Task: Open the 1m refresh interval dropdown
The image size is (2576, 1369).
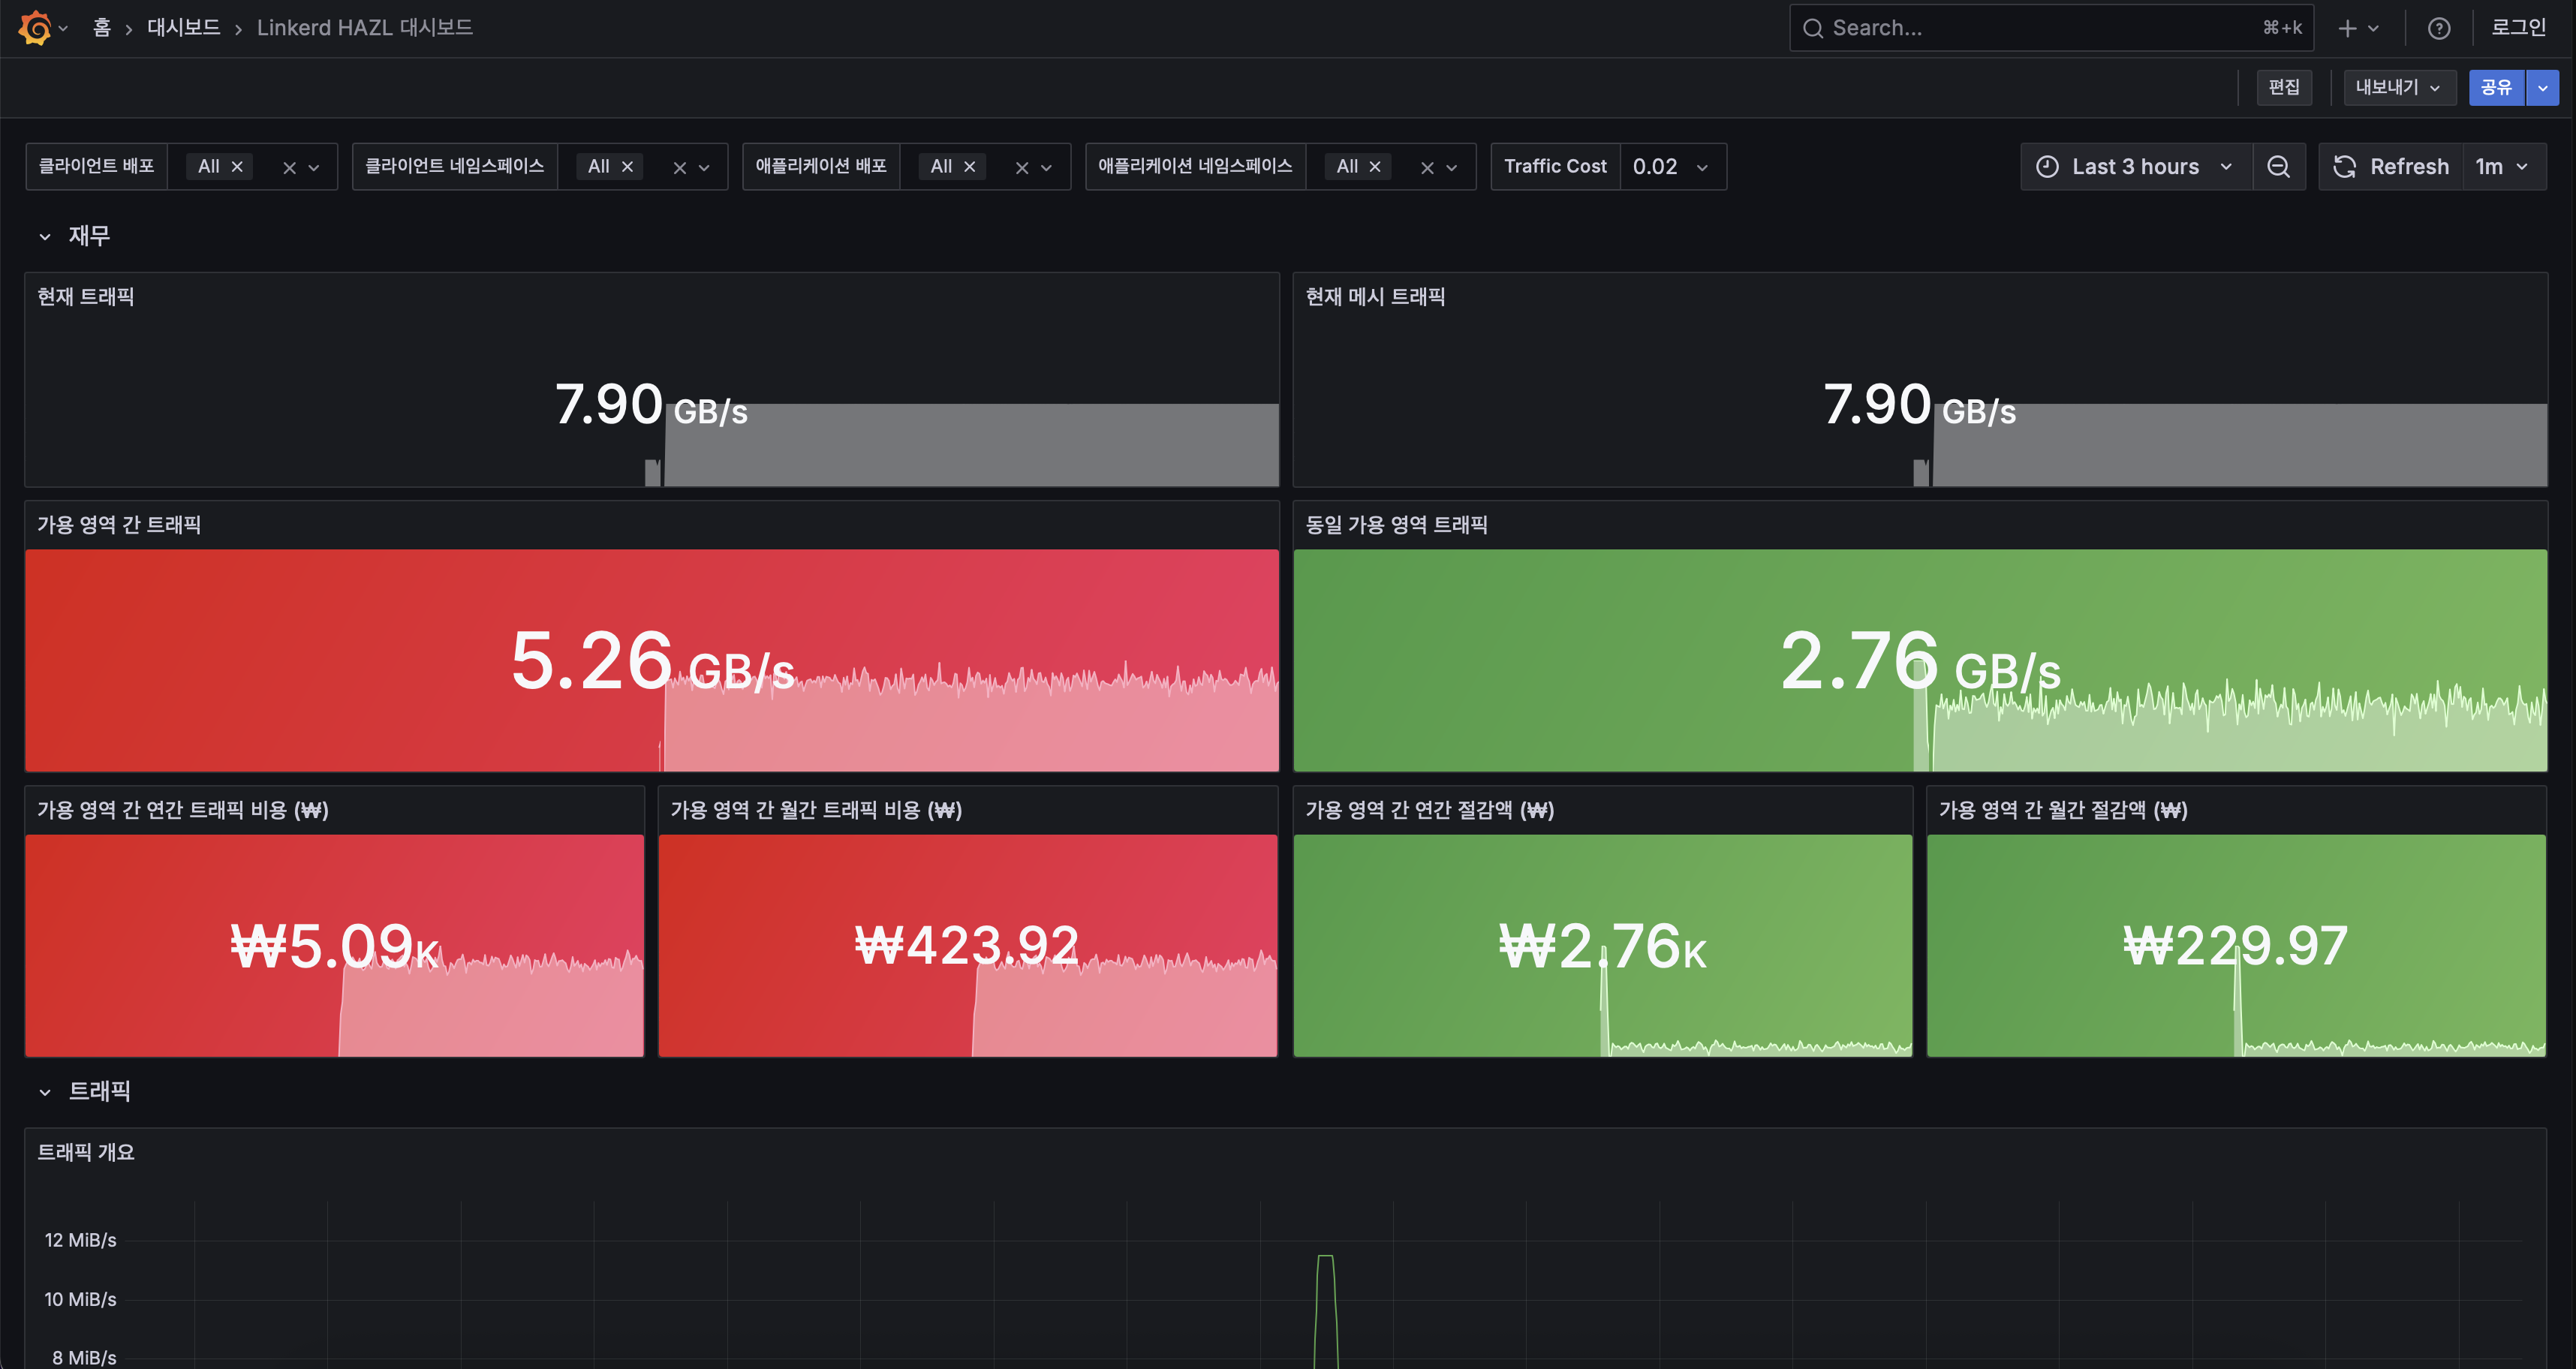Action: [2502, 166]
